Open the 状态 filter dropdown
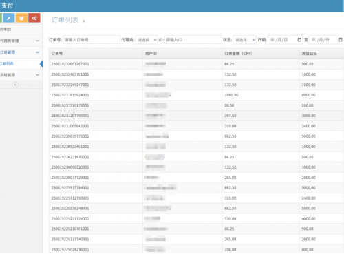Viewport: 344px width, 254px height. [244, 40]
